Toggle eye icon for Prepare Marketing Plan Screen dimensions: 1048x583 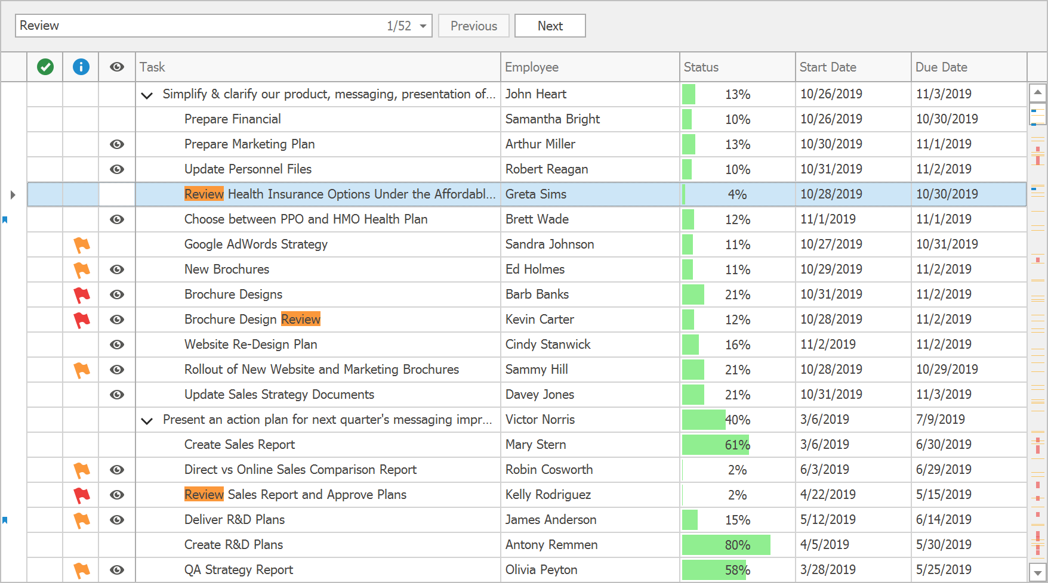pos(117,144)
